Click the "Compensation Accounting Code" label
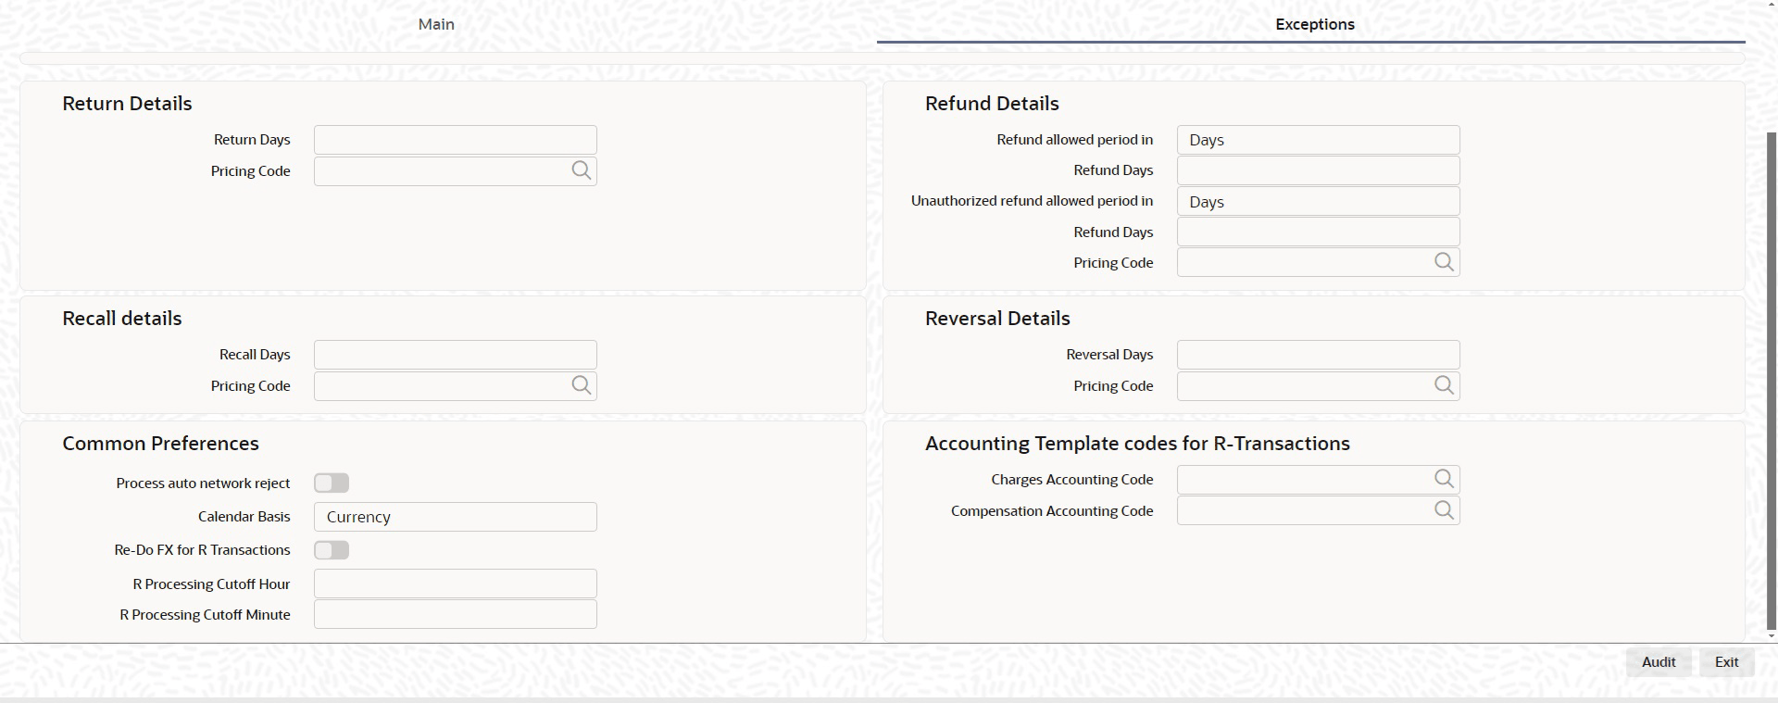This screenshot has width=1778, height=703. pyautogui.click(x=1052, y=511)
